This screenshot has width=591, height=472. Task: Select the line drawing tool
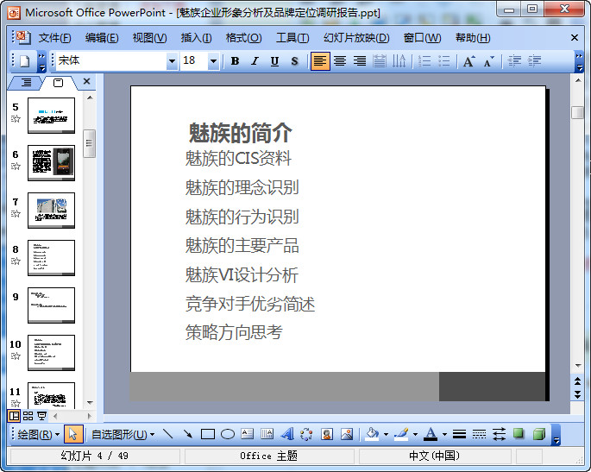pos(167,434)
